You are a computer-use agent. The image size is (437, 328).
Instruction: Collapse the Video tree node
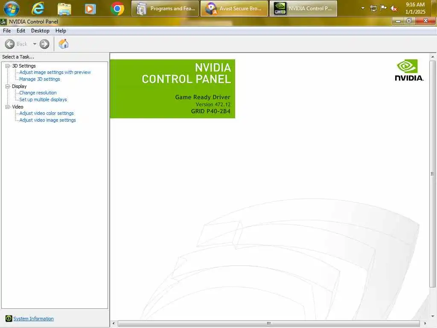[8, 107]
